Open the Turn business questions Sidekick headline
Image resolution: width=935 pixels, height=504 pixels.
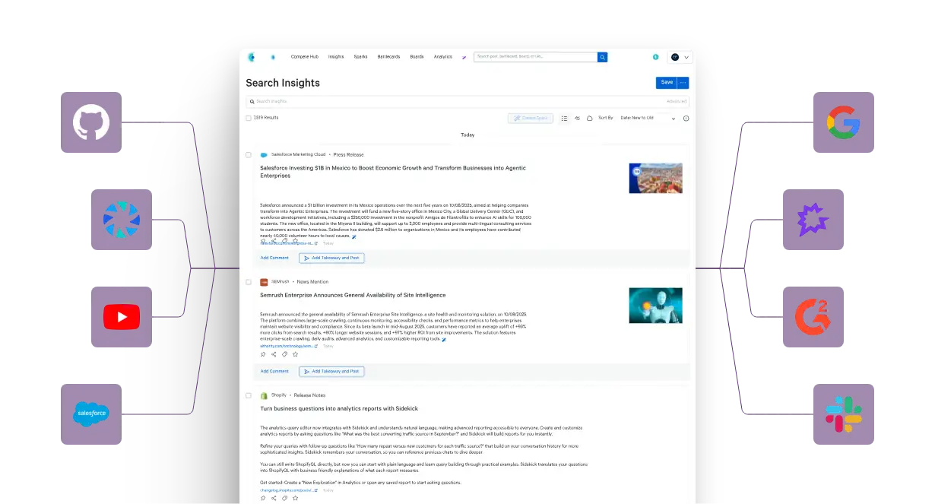click(339, 409)
